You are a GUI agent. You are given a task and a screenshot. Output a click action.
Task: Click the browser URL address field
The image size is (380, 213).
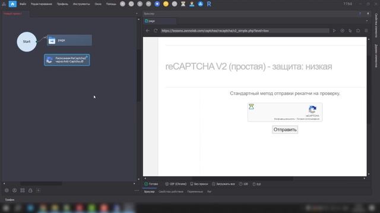click(x=245, y=31)
